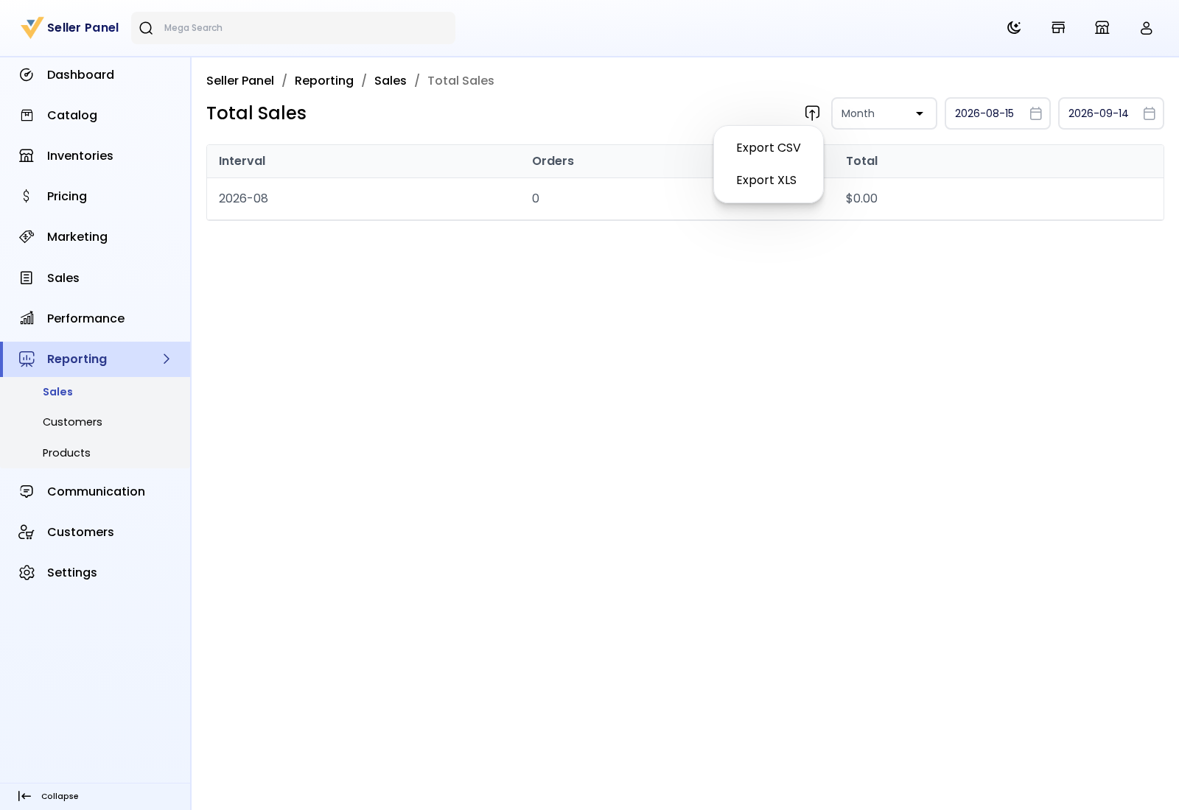Viewport: 1179px width, 810px height.
Task: Toggle dark mode moon icon
Action: [1014, 28]
